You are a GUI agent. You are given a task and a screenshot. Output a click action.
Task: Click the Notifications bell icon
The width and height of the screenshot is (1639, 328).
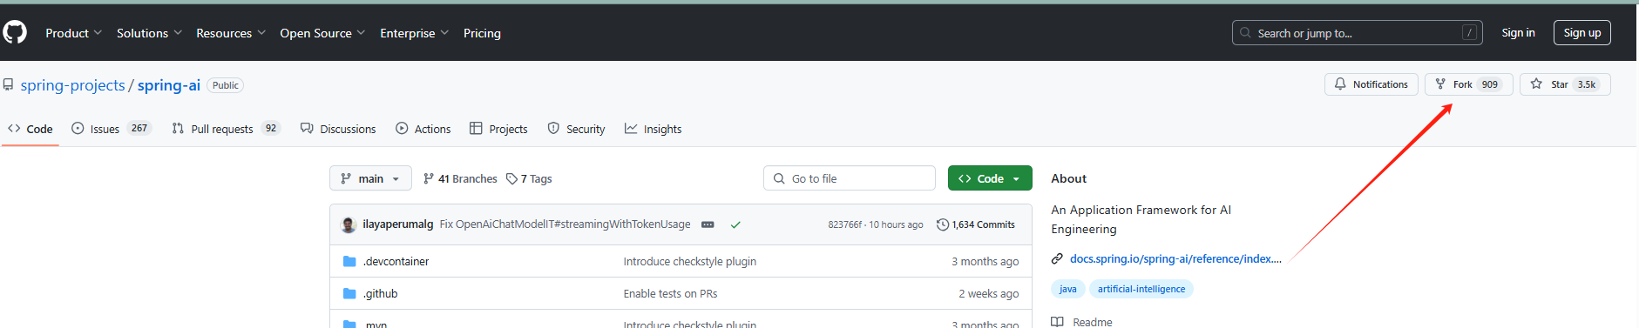tap(1340, 84)
